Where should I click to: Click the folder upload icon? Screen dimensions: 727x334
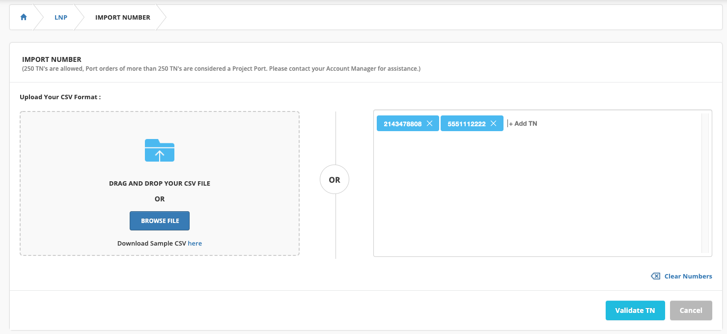pyautogui.click(x=160, y=150)
